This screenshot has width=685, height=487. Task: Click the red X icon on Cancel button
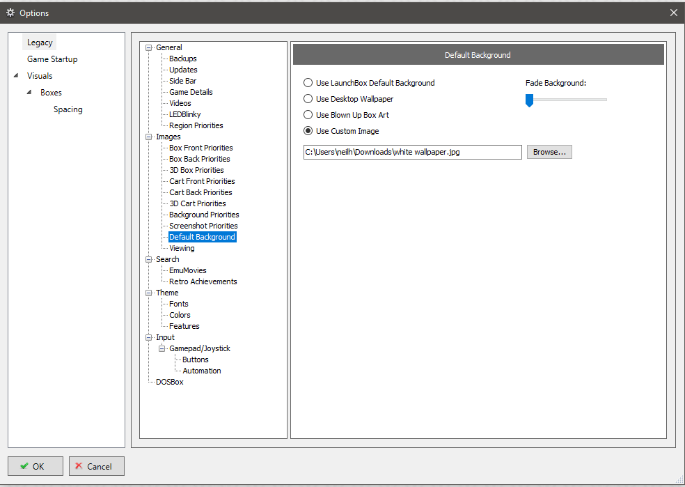pos(79,466)
